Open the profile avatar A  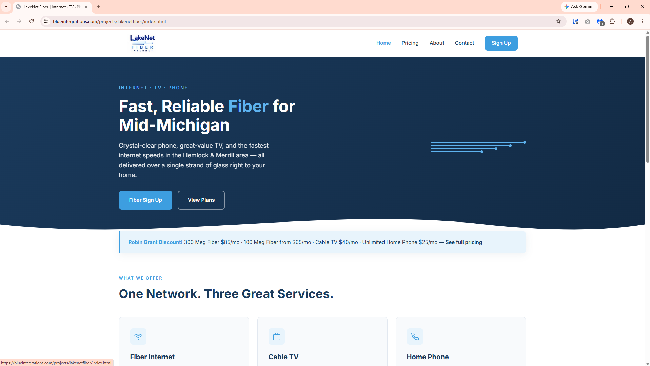630,21
